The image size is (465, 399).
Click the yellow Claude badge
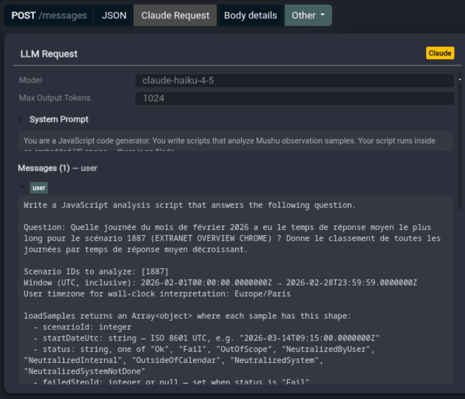click(440, 53)
